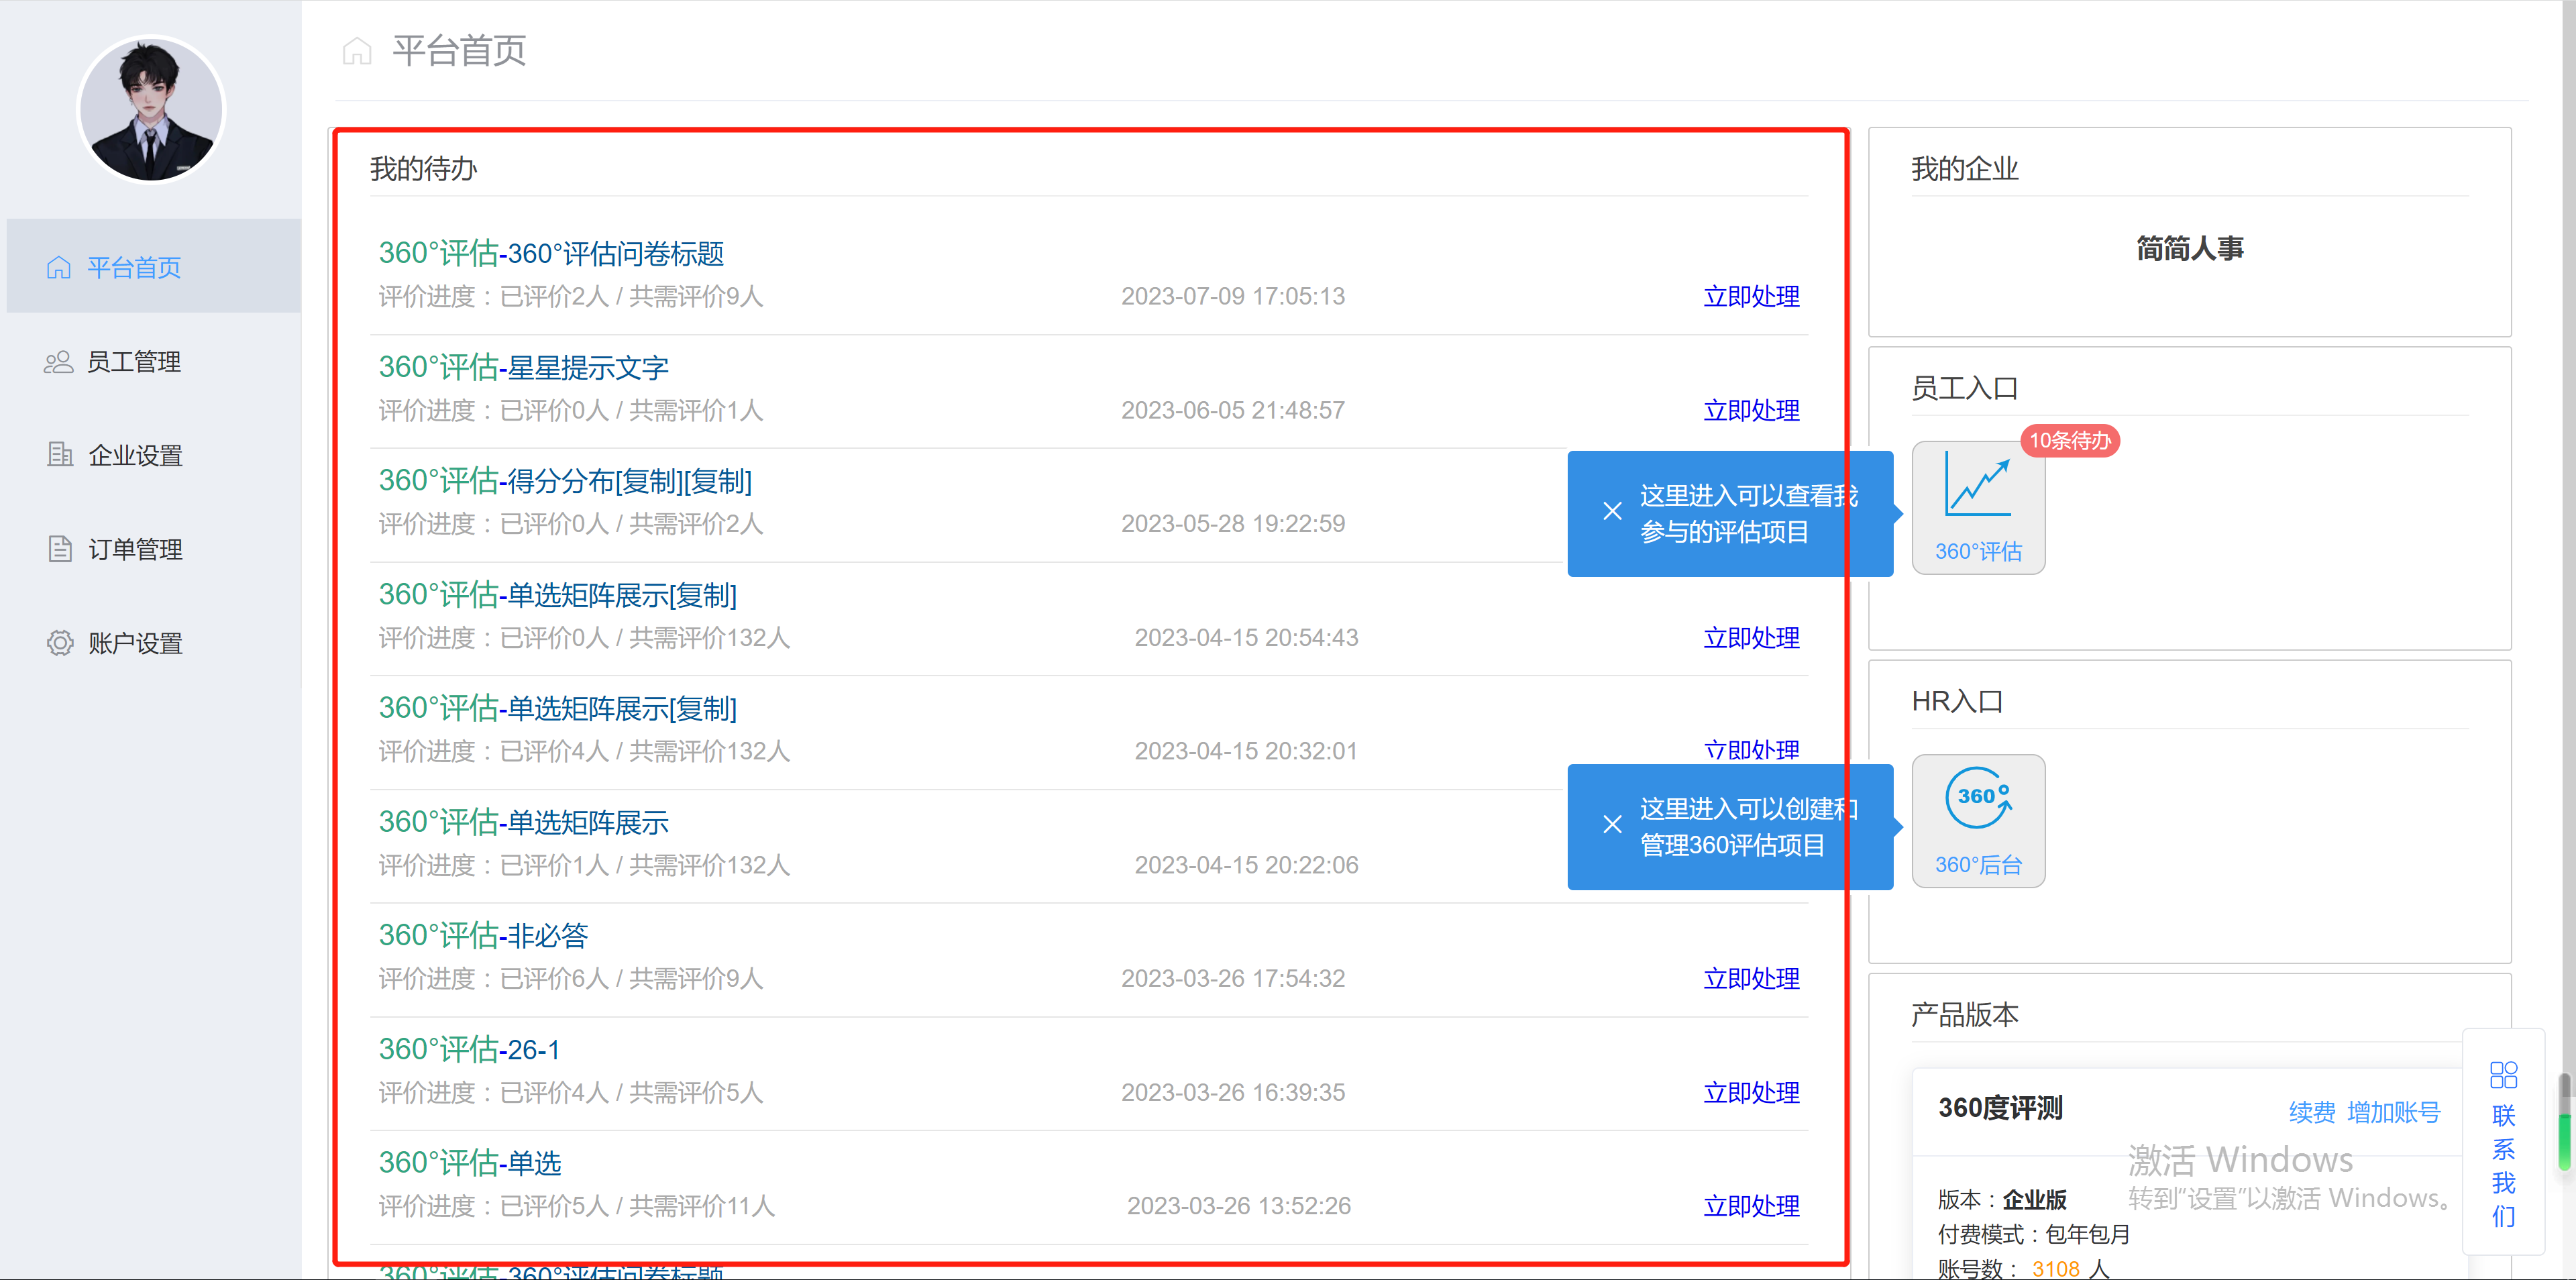Viewport: 2576px width, 1280px height.
Task: Open the 360°评估 employee entrance icon
Action: pyautogui.click(x=1978, y=508)
